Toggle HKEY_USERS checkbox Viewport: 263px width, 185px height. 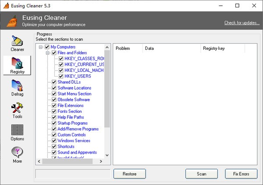[61, 77]
